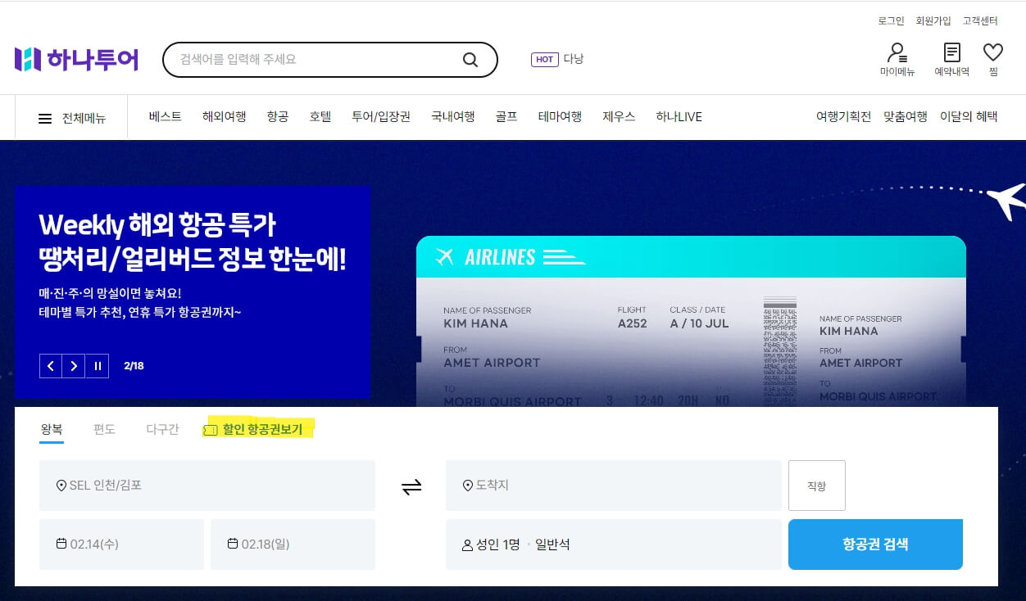Click the magnifying glass search icon
Viewport: 1026px width, 601px height.
click(x=470, y=59)
